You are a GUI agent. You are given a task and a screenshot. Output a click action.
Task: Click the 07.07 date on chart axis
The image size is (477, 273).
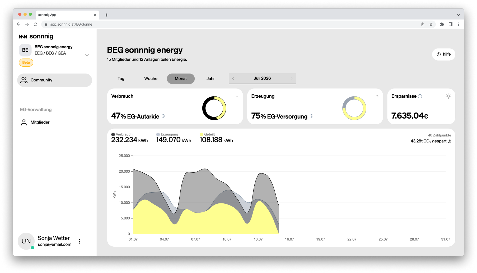pyautogui.click(x=195, y=239)
